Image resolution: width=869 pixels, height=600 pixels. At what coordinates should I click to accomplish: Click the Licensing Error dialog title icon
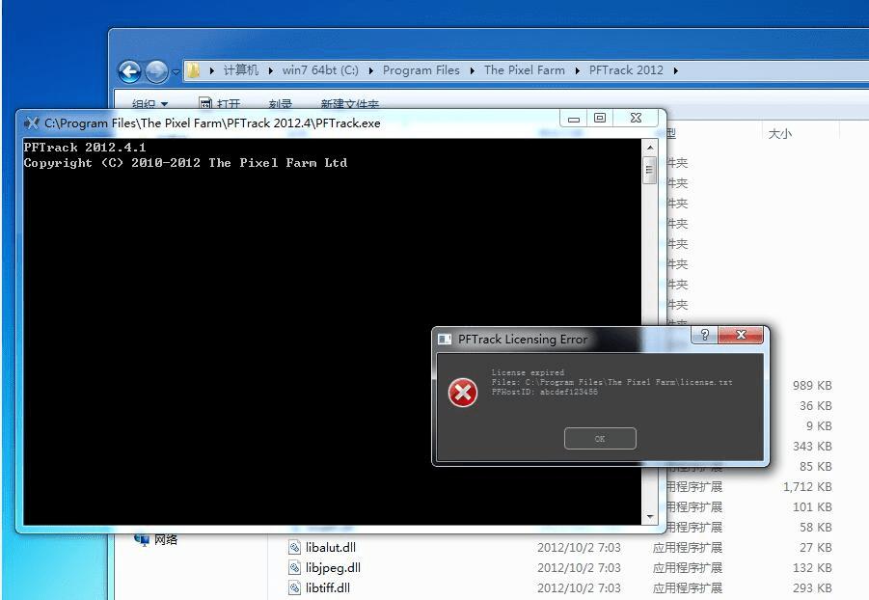click(445, 339)
